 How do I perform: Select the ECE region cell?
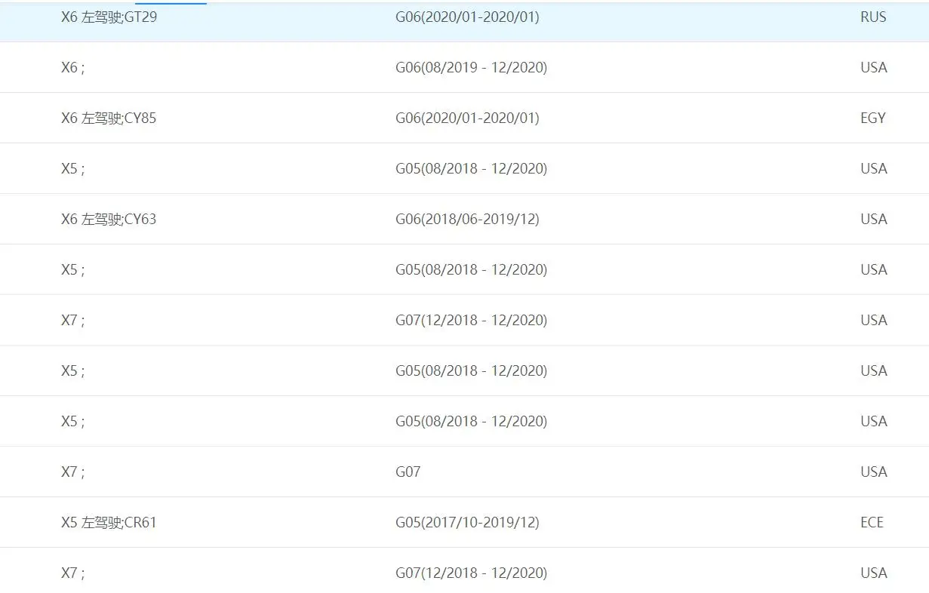point(872,522)
